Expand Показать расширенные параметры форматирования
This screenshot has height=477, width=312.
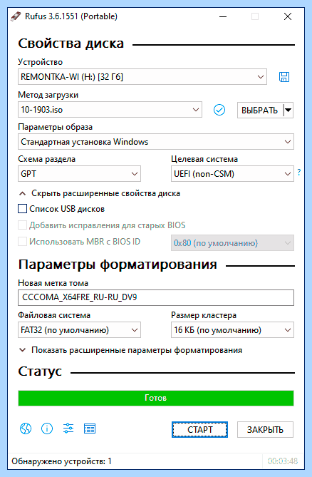[130, 350]
